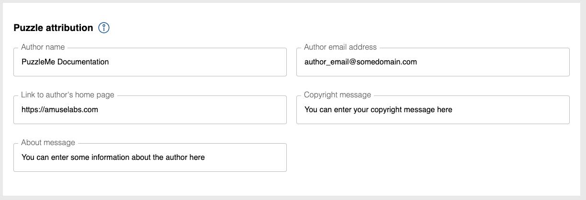This screenshot has height=200, width=586.
Task: Click the "Copyright message" field label
Action: pos(338,95)
